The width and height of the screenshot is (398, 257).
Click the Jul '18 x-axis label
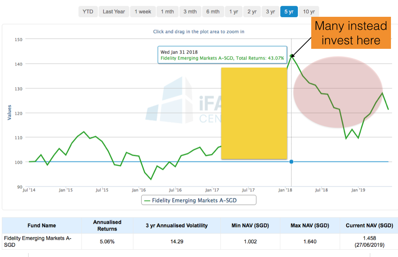coord(321,190)
